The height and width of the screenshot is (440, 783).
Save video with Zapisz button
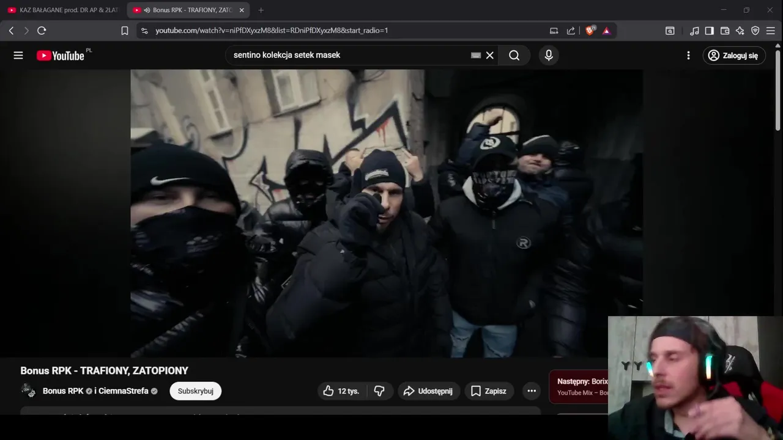(489, 391)
